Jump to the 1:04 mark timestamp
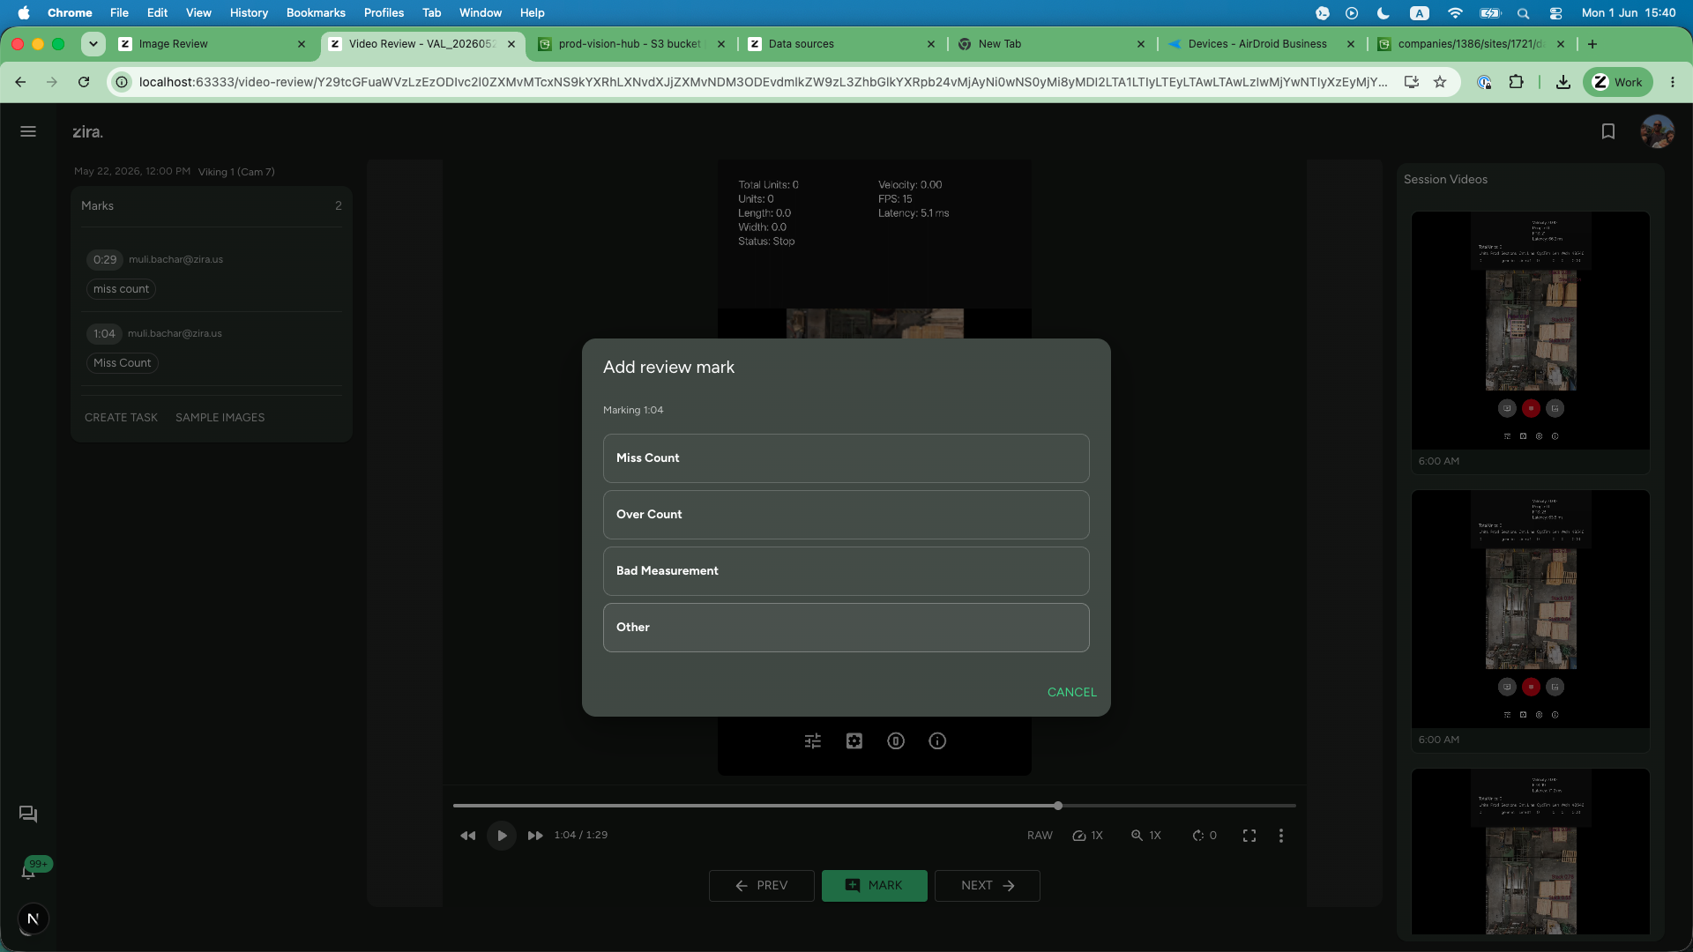This screenshot has width=1693, height=952. point(104,333)
